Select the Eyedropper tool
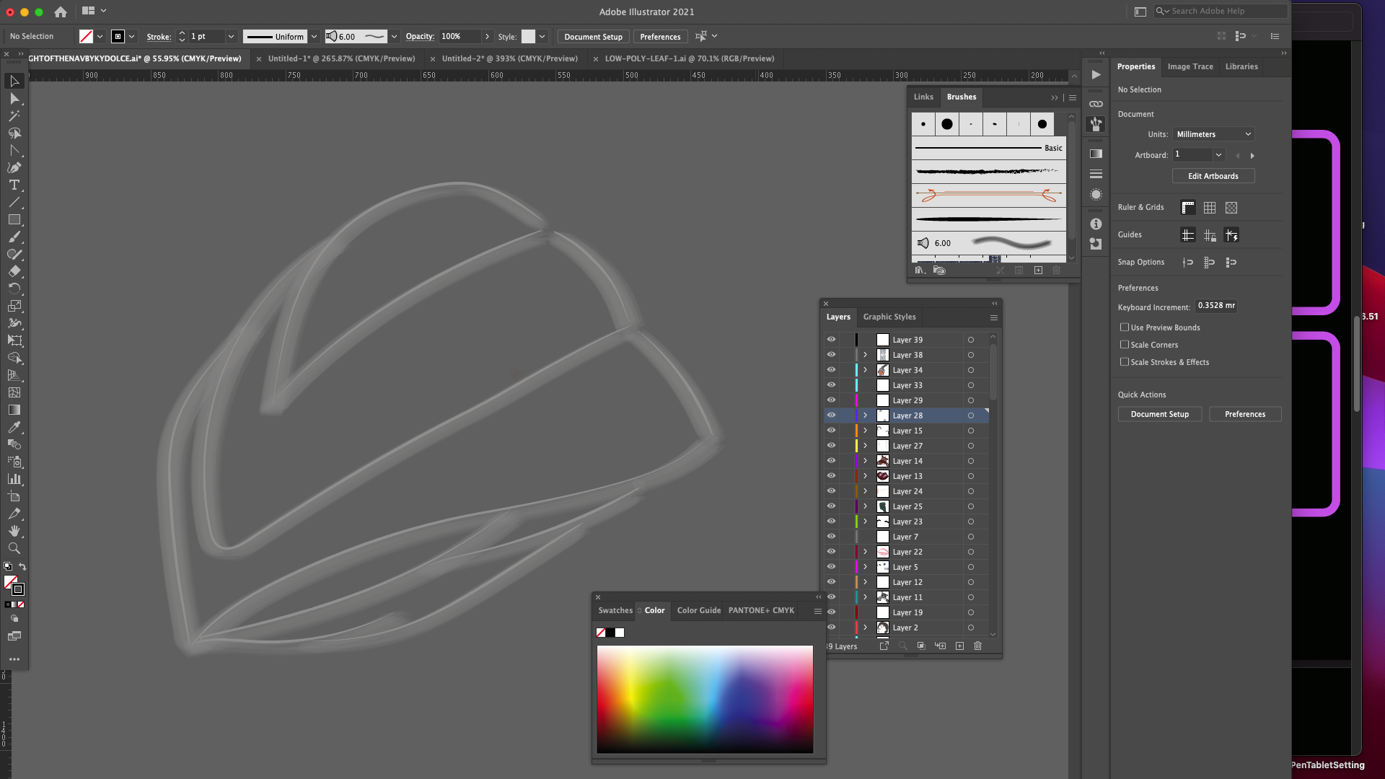 click(14, 427)
